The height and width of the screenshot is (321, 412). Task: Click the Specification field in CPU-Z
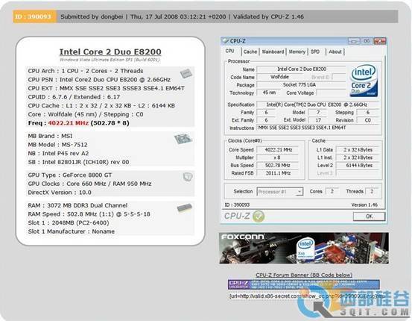pyautogui.click(x=317, y=105)
